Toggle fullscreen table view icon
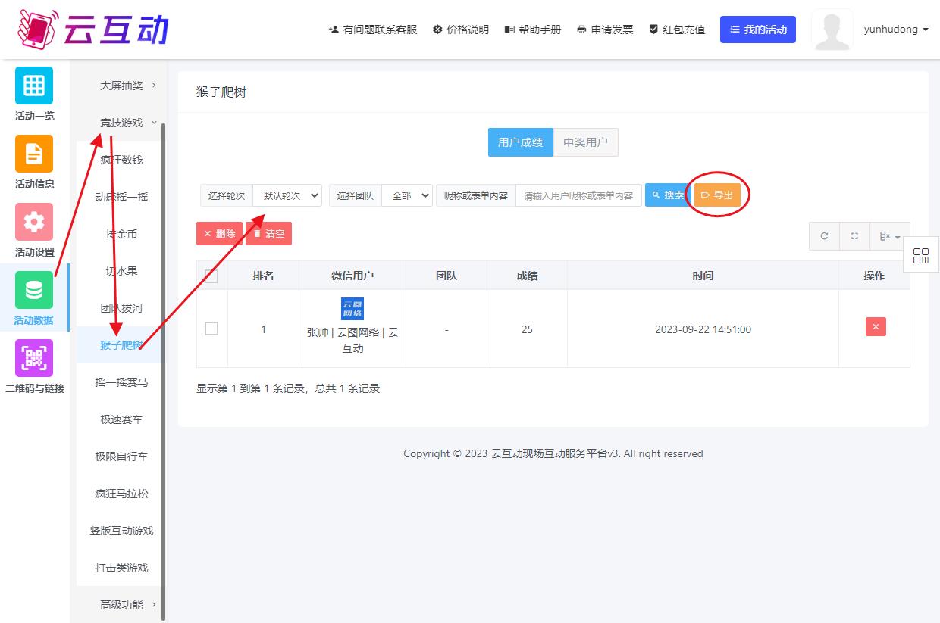This screenshot has width=940, height=623. pos(854,236)
